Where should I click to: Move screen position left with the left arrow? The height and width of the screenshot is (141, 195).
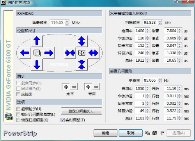click(x=25, y=53)
